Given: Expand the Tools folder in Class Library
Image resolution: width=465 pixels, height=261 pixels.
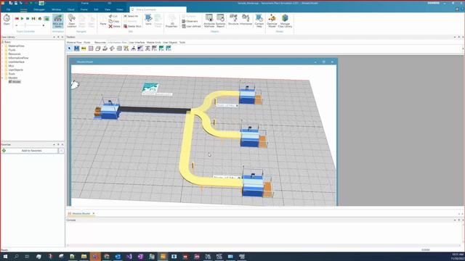Looking at the screenshot, I should click(x=3, y=74).
